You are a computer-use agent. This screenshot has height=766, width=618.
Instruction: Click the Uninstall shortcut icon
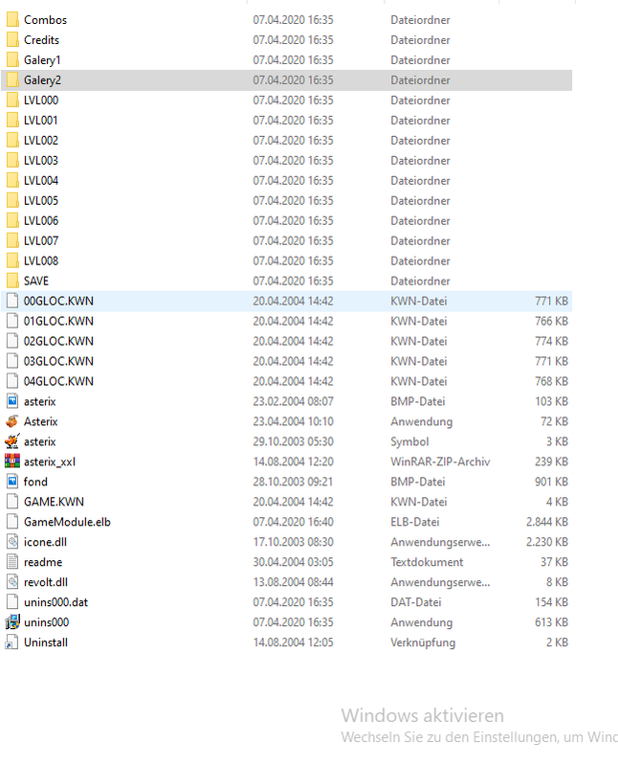click(12, 642)
